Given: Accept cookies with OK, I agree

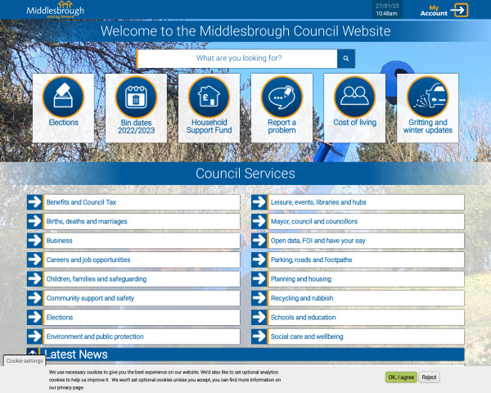Looking at the screenshot, I should pyautogui.click(x=401, y=377).
